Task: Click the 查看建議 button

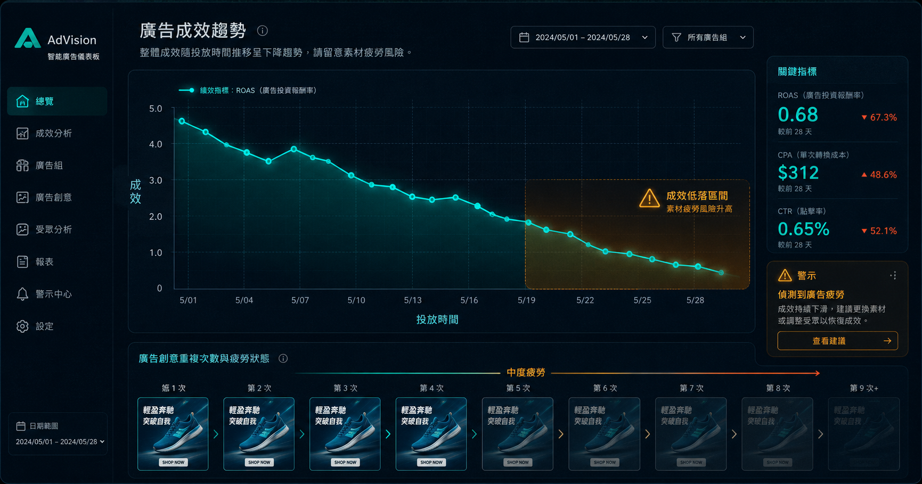Action: pos(837,341)
